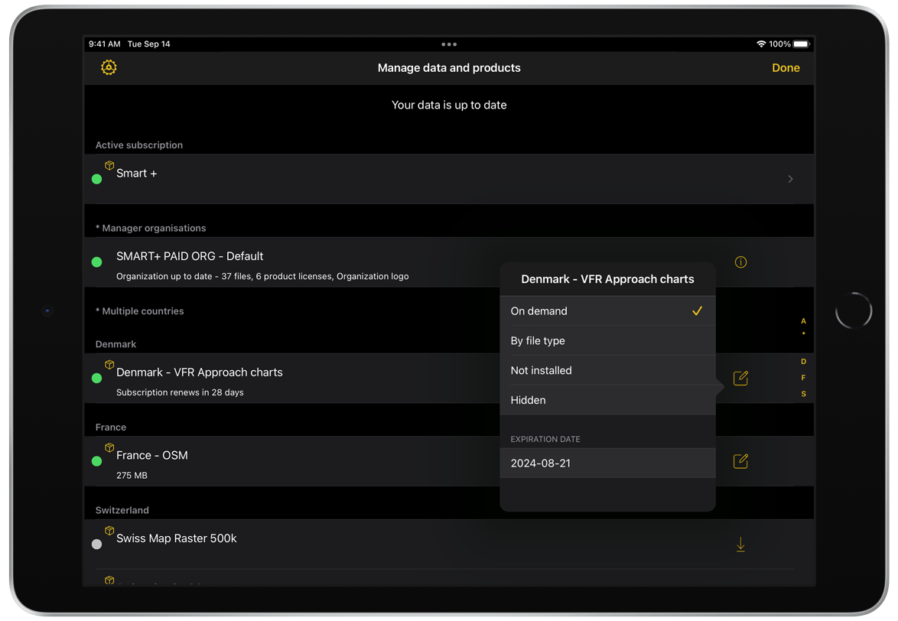Screen dimensions: 898x621
Task: Open the Smart + subscription chevron
Action: point(790,179)
